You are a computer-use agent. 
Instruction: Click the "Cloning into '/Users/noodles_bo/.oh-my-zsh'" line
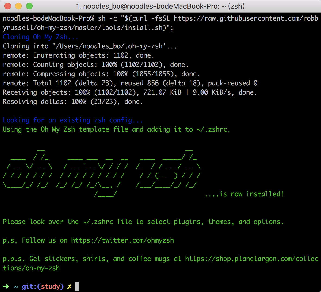pos(90,46)
